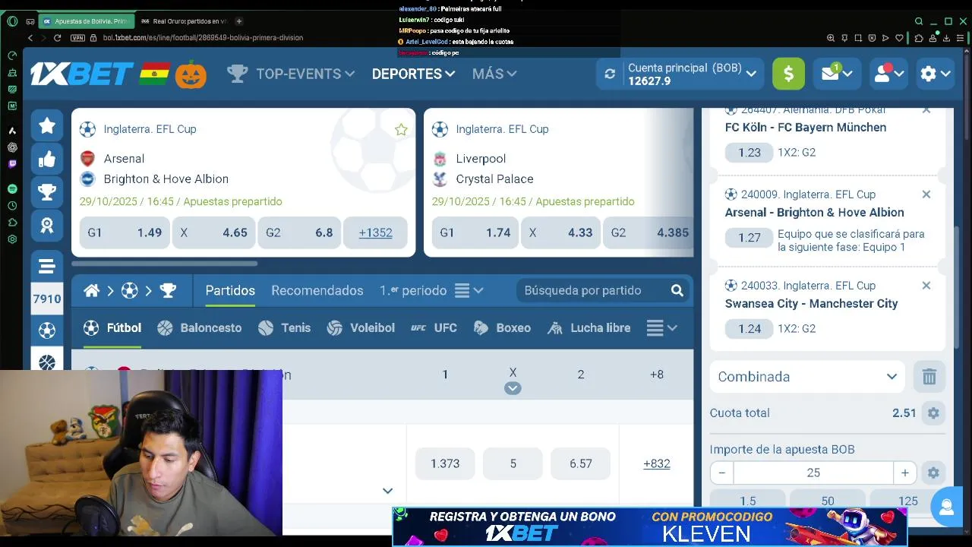Click the trophy breadcrumb icon

tap(168, 290)
